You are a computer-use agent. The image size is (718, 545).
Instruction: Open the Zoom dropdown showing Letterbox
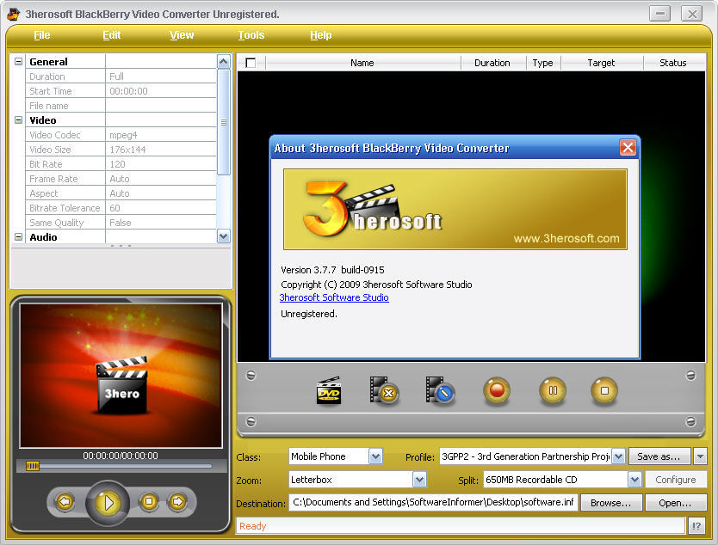419,480
